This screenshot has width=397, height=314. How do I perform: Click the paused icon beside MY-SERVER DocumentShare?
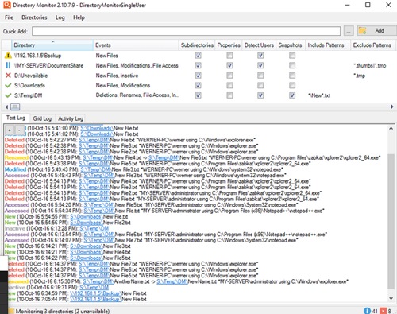8,65
